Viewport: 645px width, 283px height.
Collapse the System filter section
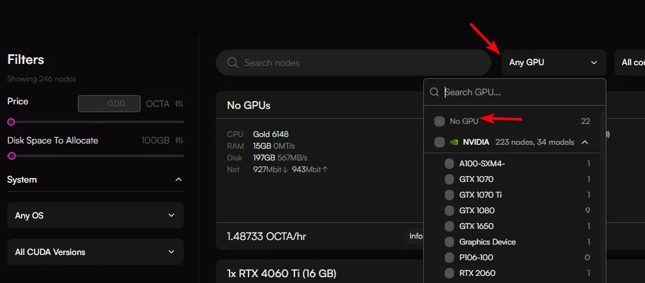[x=179, y=179]
